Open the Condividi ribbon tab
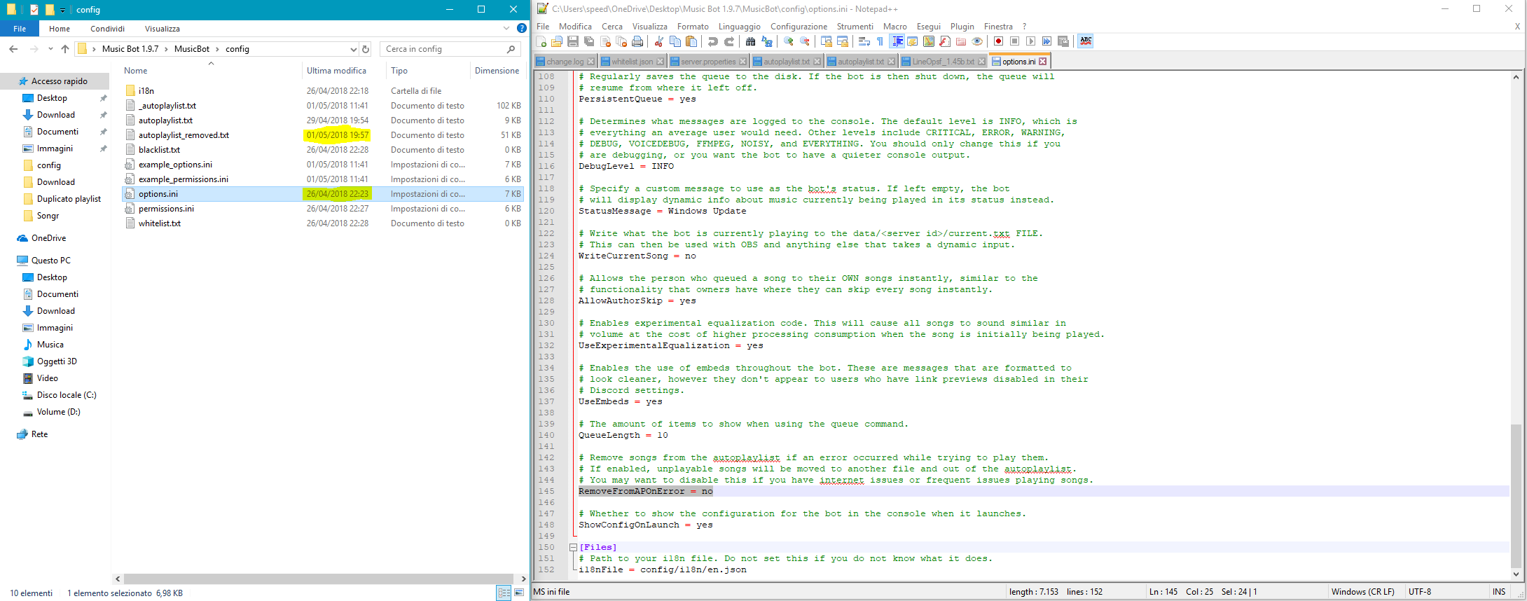Screen dimensions: 1527x601 [x=107, y=29]
